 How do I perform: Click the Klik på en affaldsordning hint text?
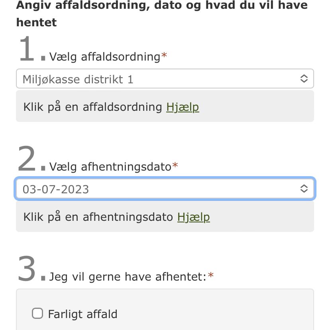93,107
